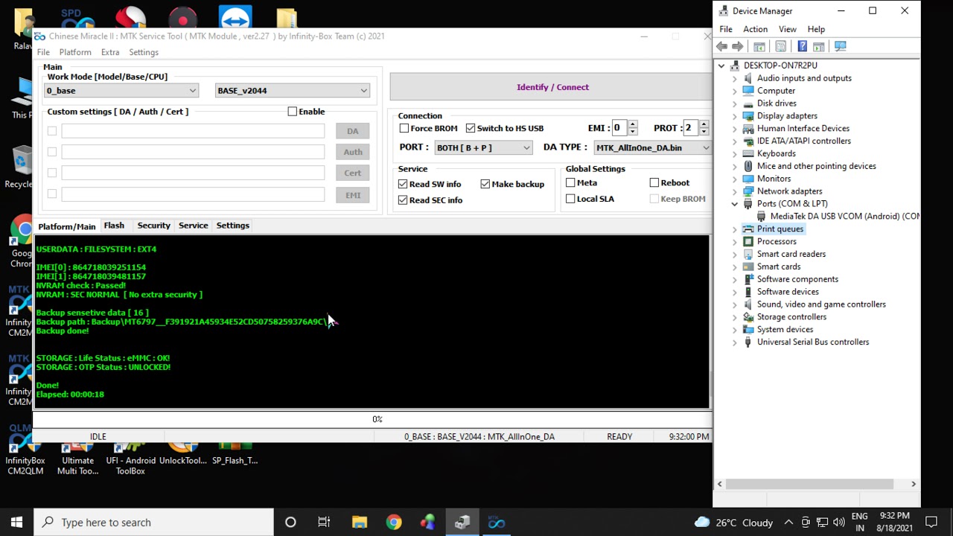
Task: Switch to the Flash tab
Action: click(114, 226)
